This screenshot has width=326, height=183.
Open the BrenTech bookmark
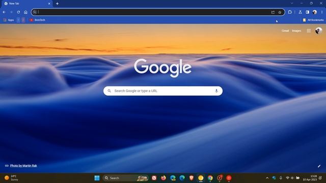tap(37, 20)
